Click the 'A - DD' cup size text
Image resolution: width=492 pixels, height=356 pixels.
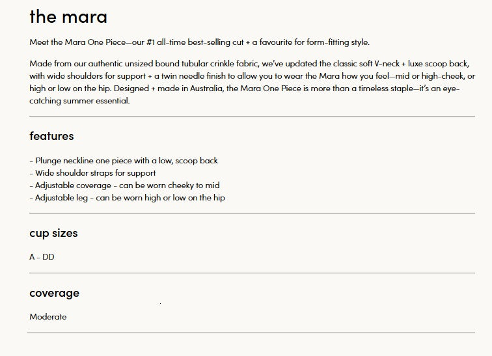[42, 257]
